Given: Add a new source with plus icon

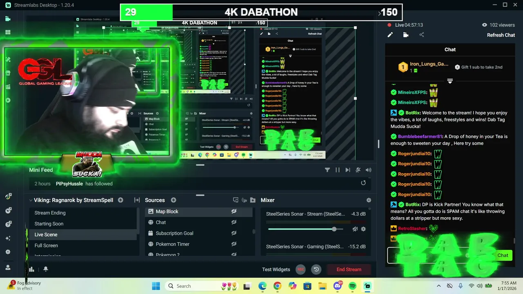Looking at the screenshot, I should (173, 200).
